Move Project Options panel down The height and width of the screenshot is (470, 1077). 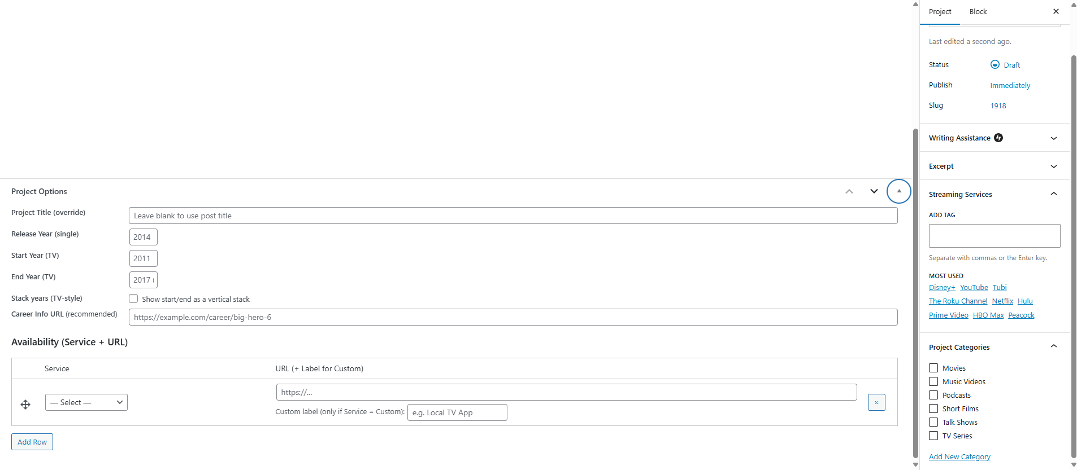874,191
